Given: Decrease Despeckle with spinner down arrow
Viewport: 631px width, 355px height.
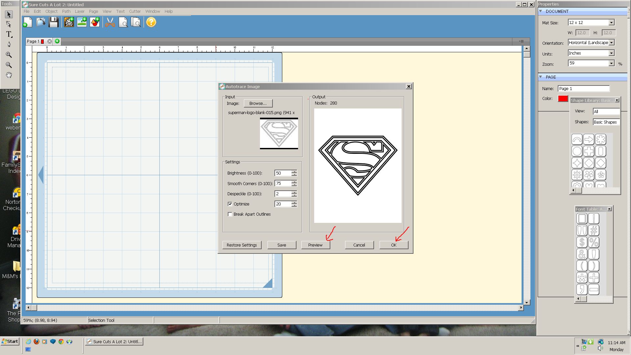Looking at the screenshot, I should [294, 195].
